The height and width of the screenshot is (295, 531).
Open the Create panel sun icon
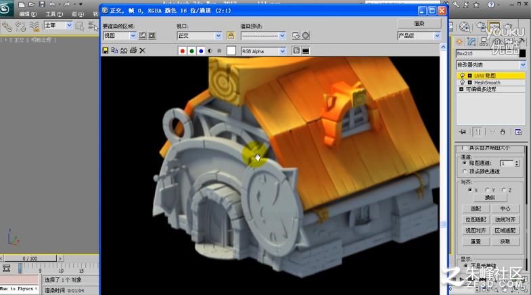[x=459, y=42]
